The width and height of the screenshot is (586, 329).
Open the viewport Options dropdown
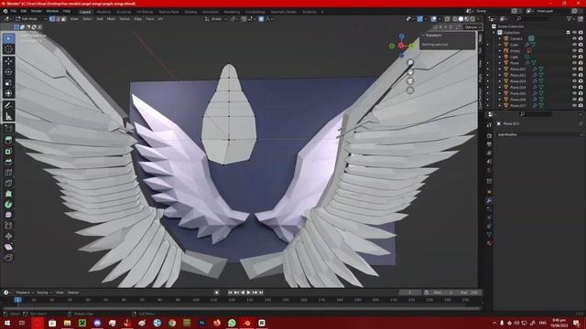472,27
